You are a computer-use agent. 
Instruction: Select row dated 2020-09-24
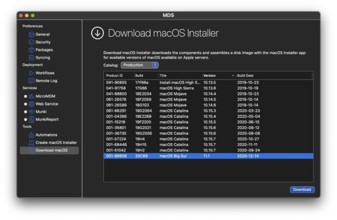coord(208,150)
